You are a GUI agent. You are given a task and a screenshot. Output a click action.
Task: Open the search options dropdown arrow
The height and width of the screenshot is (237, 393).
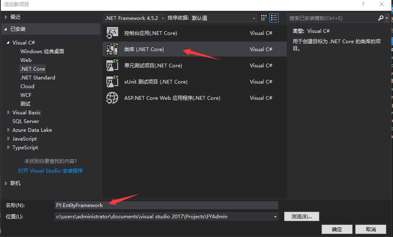tap(387, 18)
